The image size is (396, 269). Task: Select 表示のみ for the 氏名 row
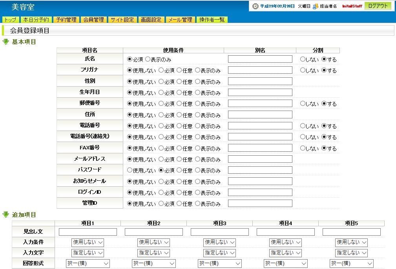coord(148,59)
